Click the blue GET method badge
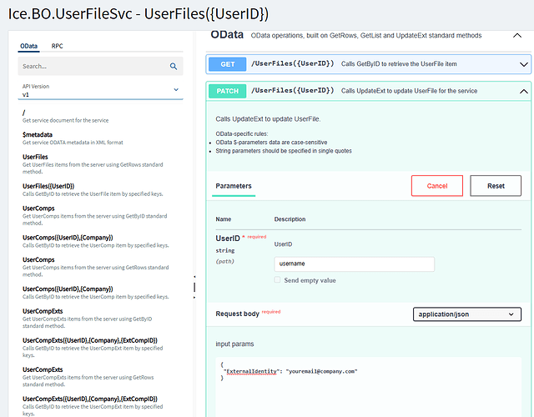The image size is (534, 417). (x=228, y=64)
